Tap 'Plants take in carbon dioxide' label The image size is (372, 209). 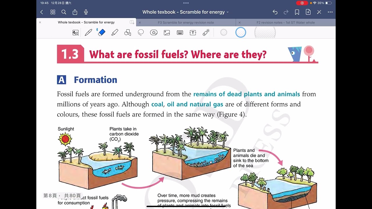click(x=124, y=134)
